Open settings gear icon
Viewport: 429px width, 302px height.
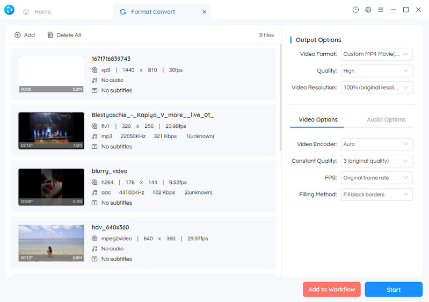click(368, 10)
